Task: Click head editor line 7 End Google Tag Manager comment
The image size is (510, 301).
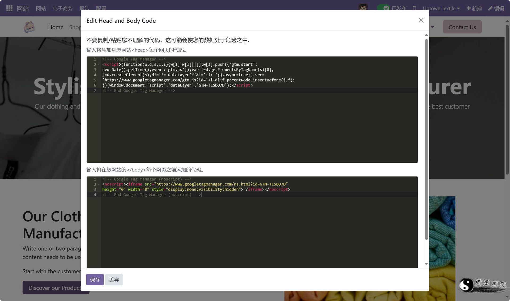Action: pyautogui.click(x=139, y=91)
